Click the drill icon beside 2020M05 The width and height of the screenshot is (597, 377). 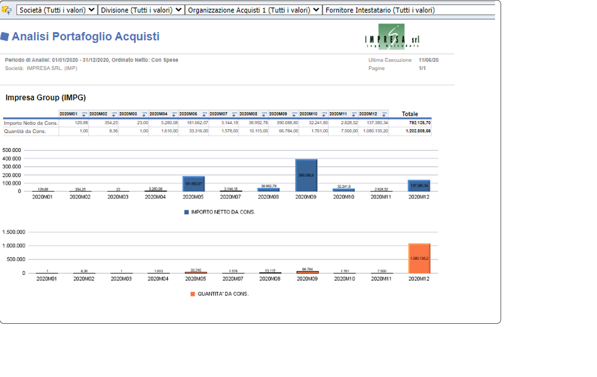coord(204,114)
